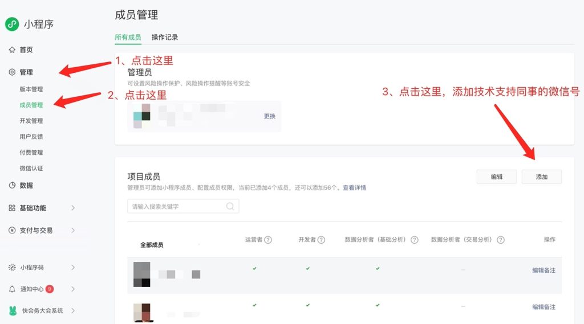Screen dimensions: 584x324
Task: Focus the 请输入搜索关键字 search field
Action: pos(183,206)
